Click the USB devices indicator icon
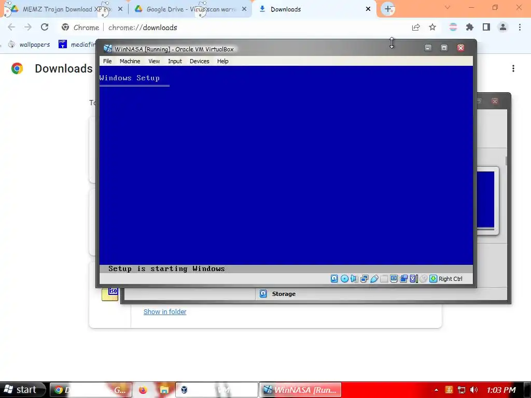The width and height of the screenshot is (531, 398). point(374,278)
